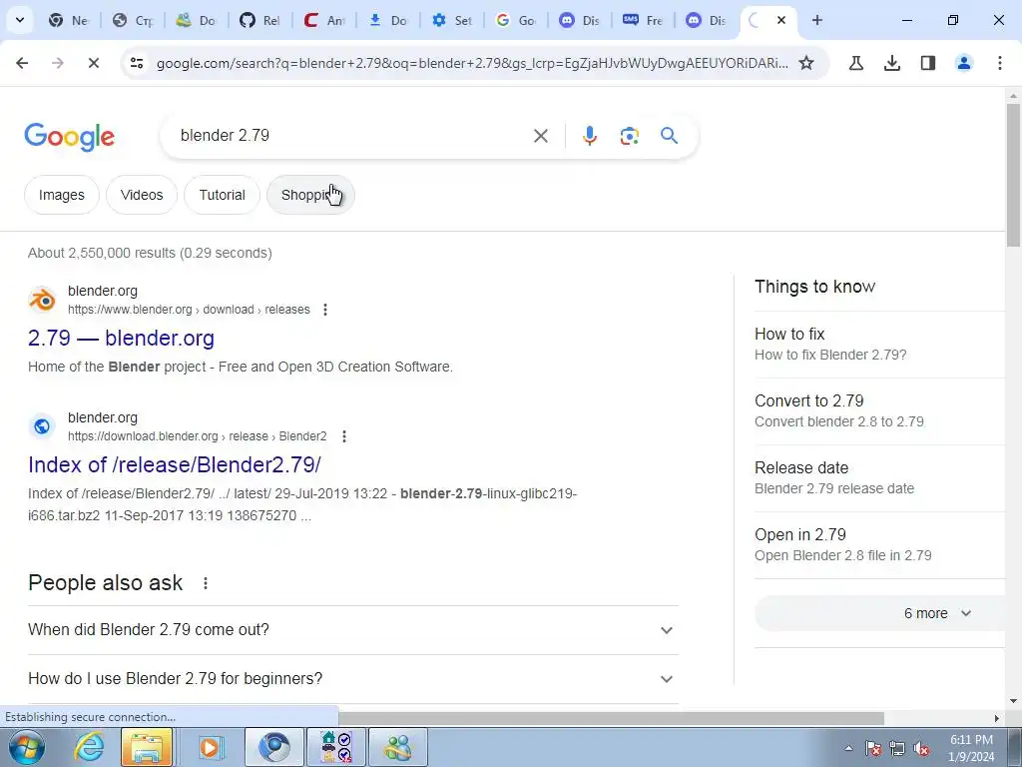Open Action Center flag in tray

(x=873, y=748)
